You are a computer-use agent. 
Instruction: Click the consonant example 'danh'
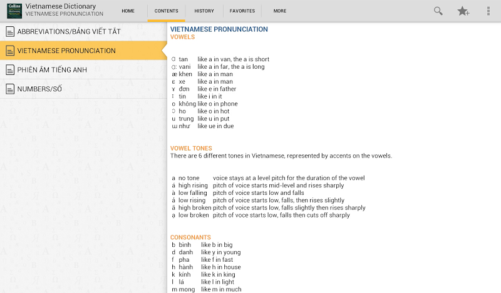click(185, 252)
